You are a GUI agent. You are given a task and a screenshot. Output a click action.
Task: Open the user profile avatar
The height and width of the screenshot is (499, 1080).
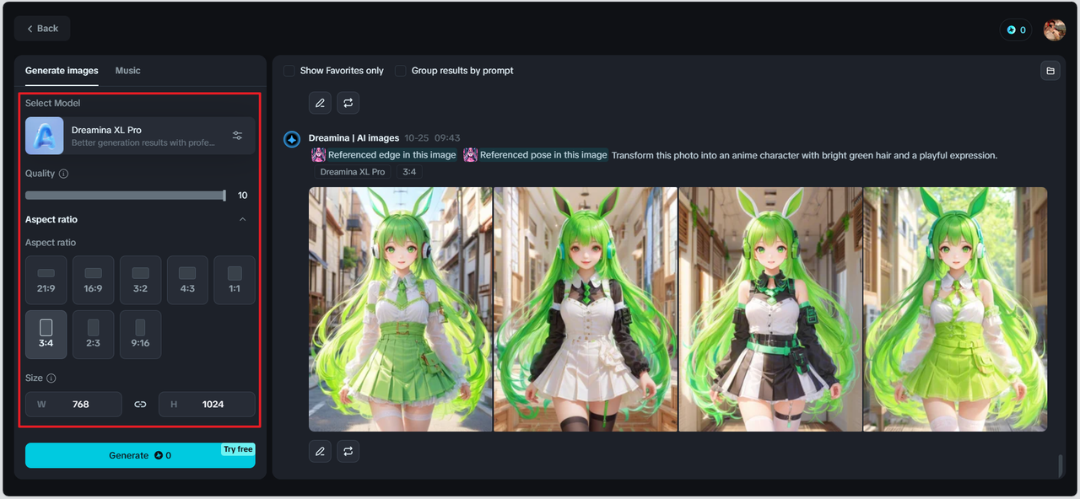1054,30
